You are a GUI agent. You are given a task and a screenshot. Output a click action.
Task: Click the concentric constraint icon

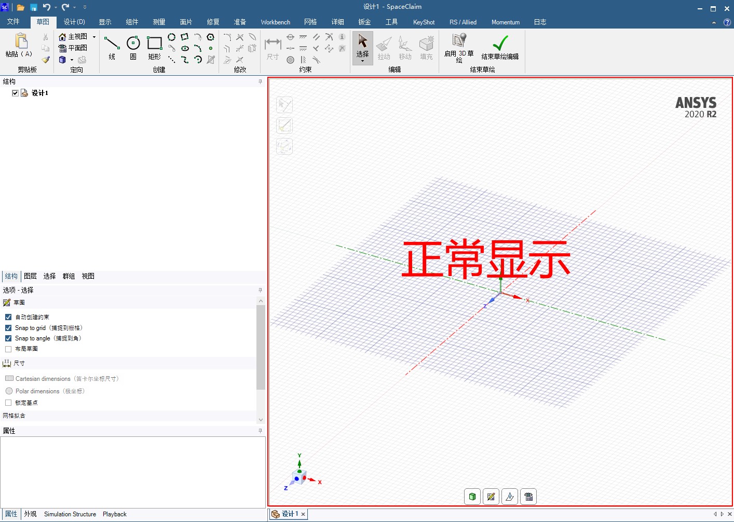tap(291, 60)
